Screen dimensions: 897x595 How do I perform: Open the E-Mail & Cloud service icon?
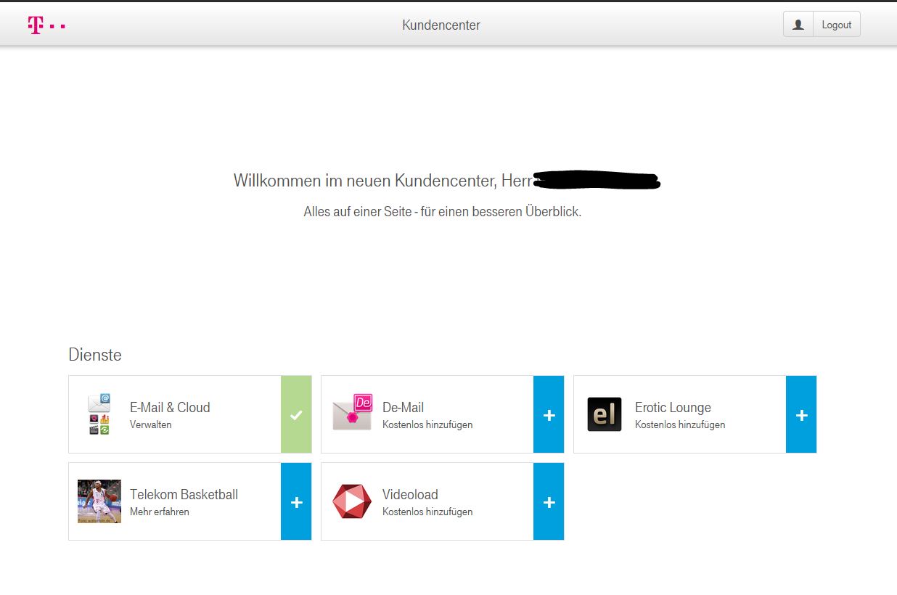[x=99, y=414]
